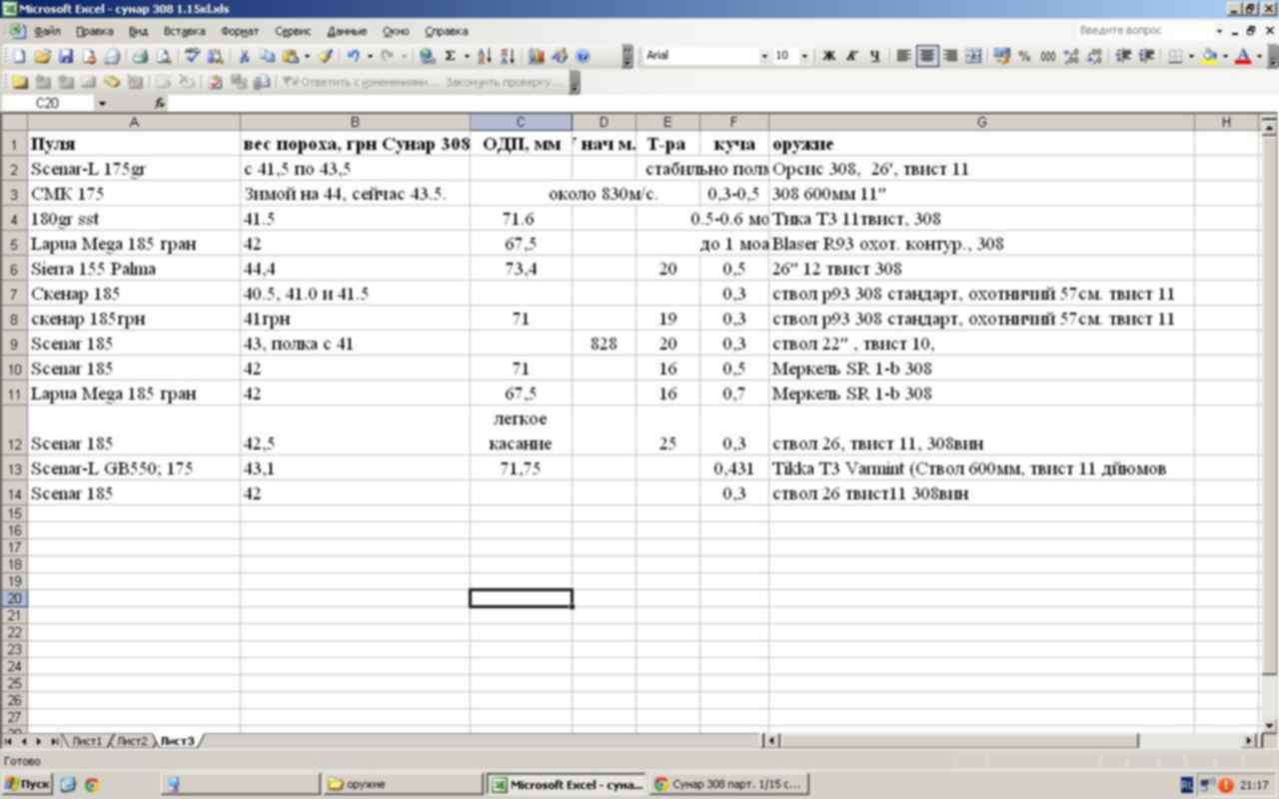Switch to the Лист2 sheet tab
The width and height of the screenshot is (1279, 799).
tap(132, 741)
